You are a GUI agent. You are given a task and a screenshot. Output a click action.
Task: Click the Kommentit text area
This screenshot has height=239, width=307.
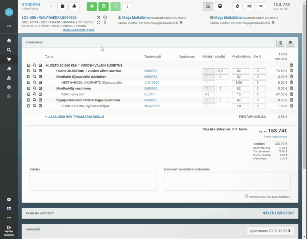pyautogui.click(x=227, y=181)
